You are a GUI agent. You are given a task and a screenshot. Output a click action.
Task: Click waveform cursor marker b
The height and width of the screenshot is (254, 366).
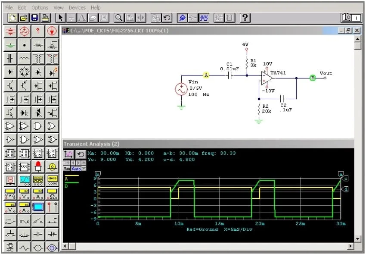[x=98, y=174]
